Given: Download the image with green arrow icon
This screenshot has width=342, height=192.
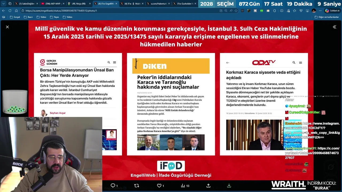Looking at the screenshot, I should [229, 186].
